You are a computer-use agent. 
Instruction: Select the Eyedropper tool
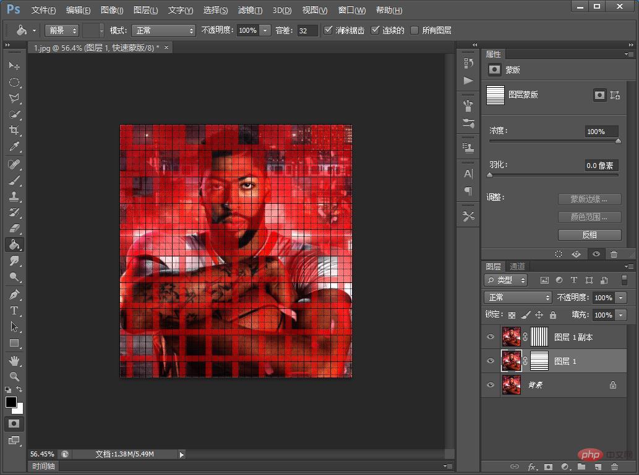pyautogui.click(x=14, y=146)
